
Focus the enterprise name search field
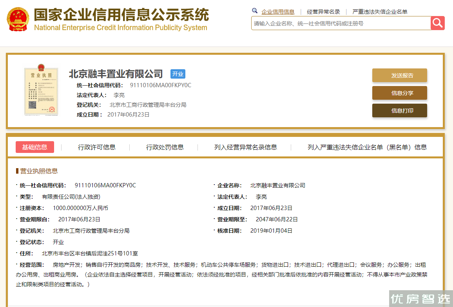341,23
